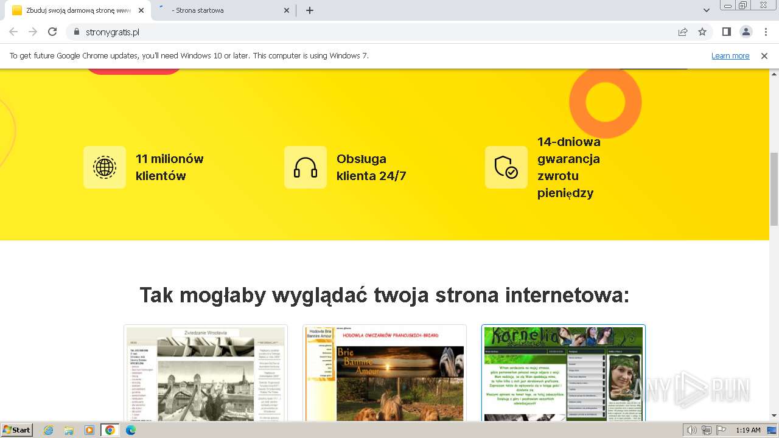Click the red button at the page top

click(134, 71)
